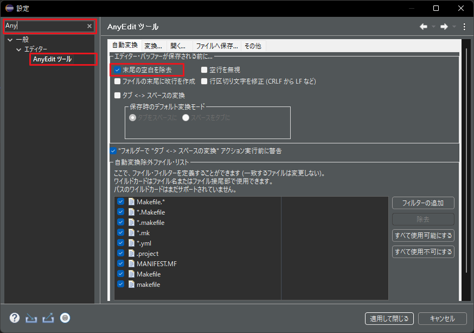474x333 pixels.
Task: Open the forward history dropdown arrow
Action: click(454, 27)
